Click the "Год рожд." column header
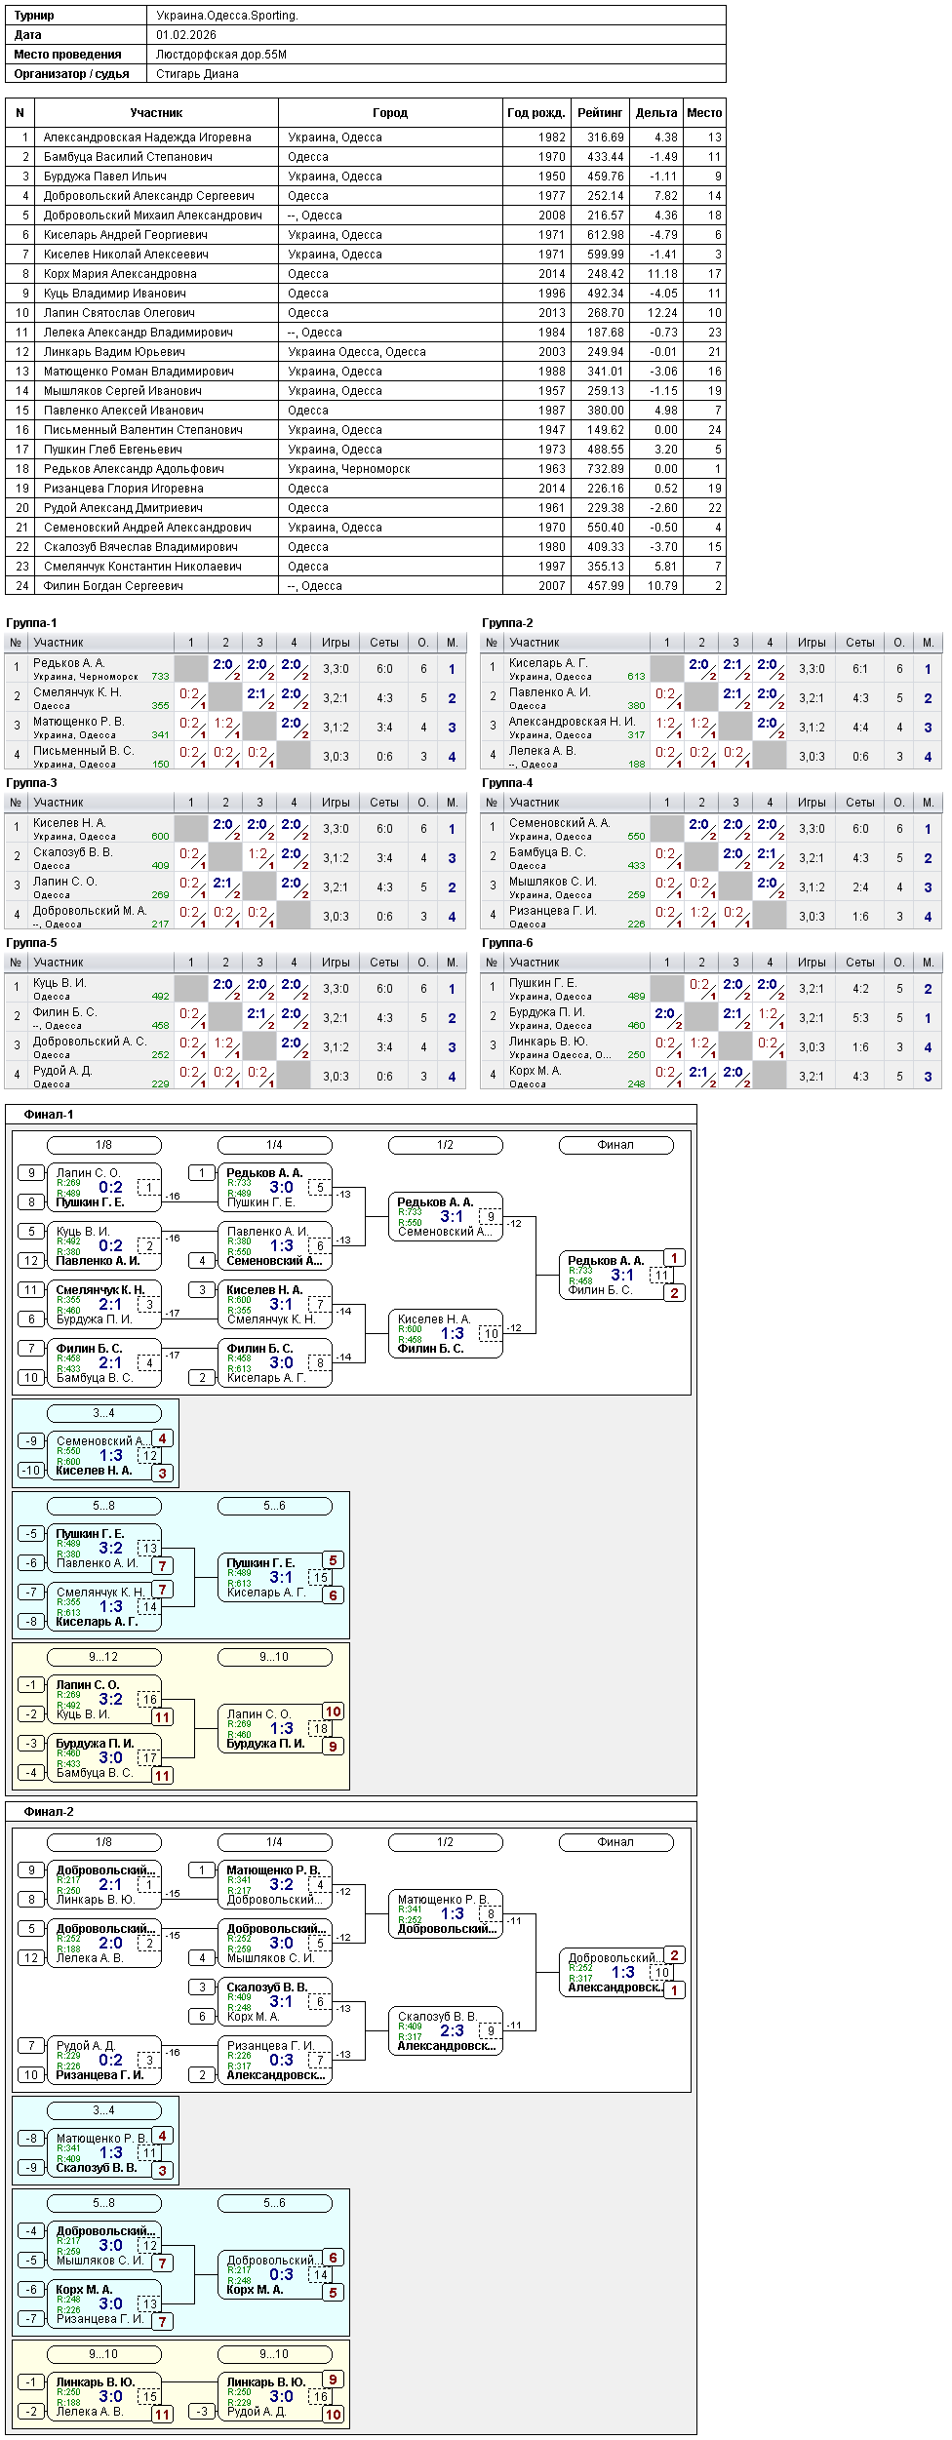 coord(536,113)
